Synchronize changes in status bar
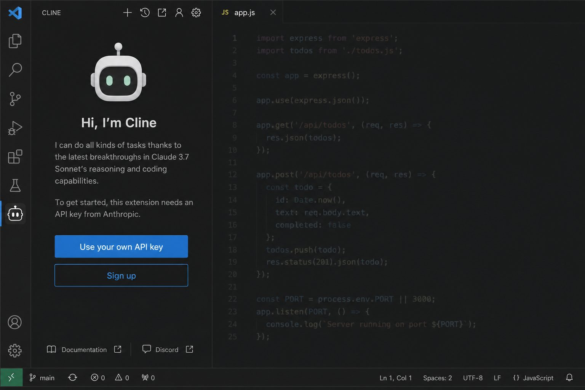 (72, 377)
